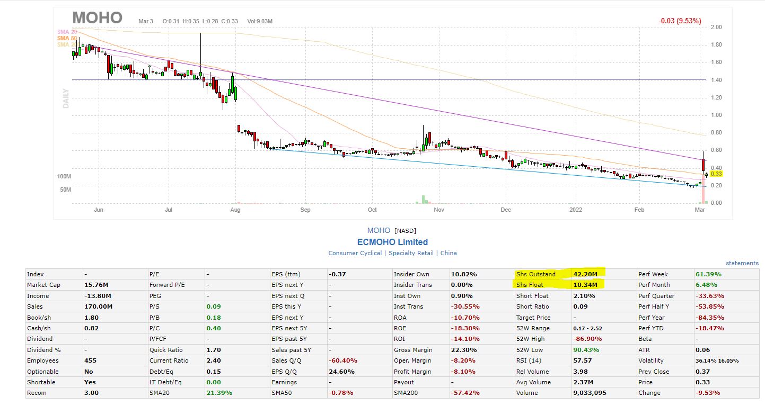This screenshot has height=406, width=765.
Task: Select the China country link
Action: point(449,253)
